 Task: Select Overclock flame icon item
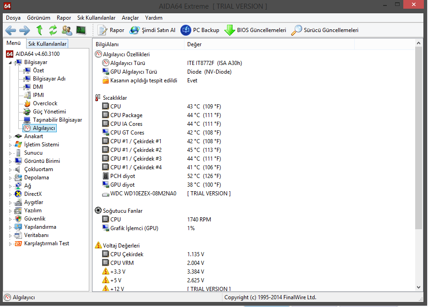pyautogui.click(x=27, y=103)
